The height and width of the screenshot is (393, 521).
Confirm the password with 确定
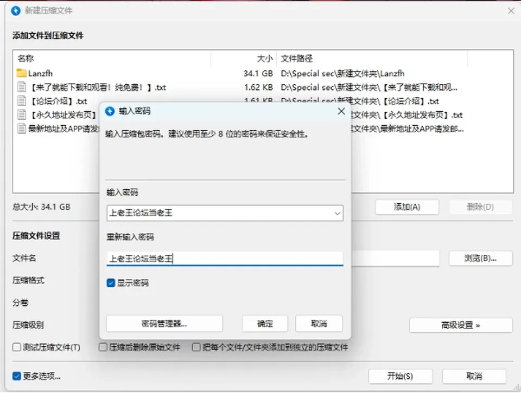tap(265, 324)
